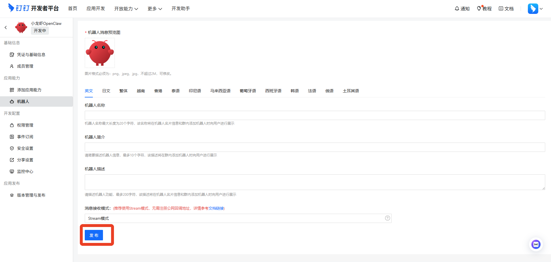This screenshot has width=551, height=262.
Task: Switch to the 日文 language tab
Action: pyautogui.click(x=106, y=91)
